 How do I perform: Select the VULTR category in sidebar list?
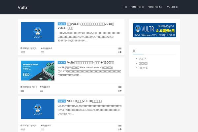click(x=143, y=59)
